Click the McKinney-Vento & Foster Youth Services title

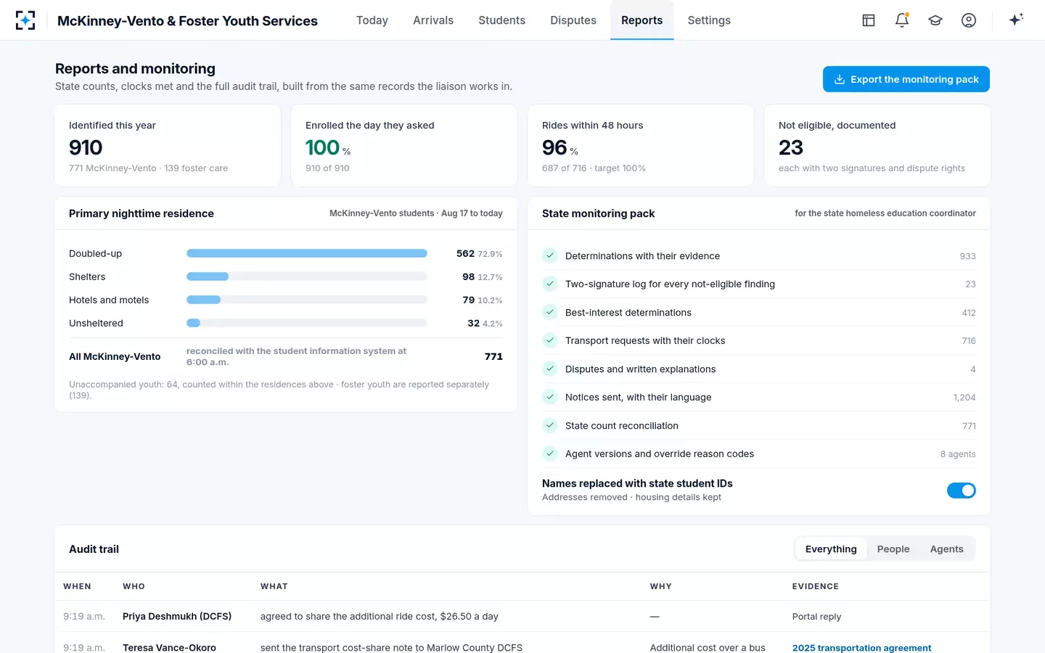(x=187, y=21)
